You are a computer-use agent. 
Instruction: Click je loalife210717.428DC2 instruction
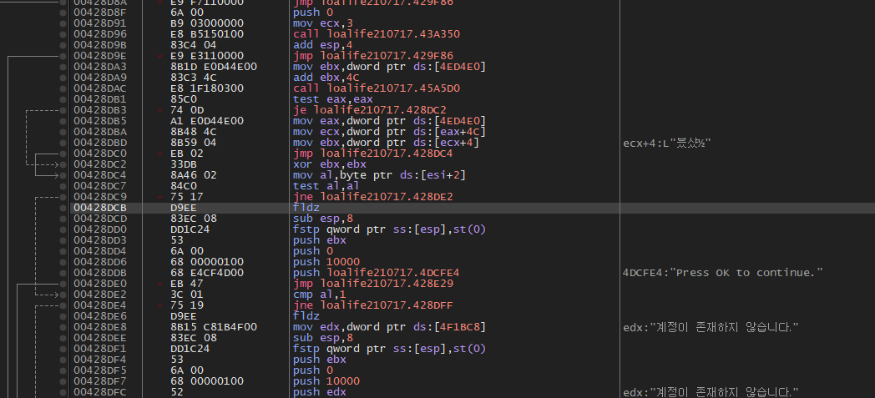(x=369, y=110)
